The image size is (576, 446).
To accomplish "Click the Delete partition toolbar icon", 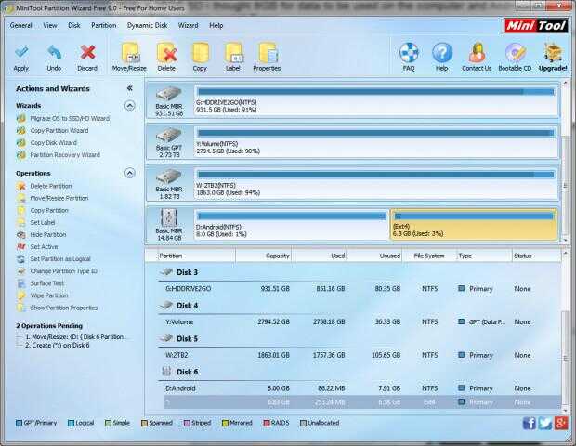I will [166, 57].
